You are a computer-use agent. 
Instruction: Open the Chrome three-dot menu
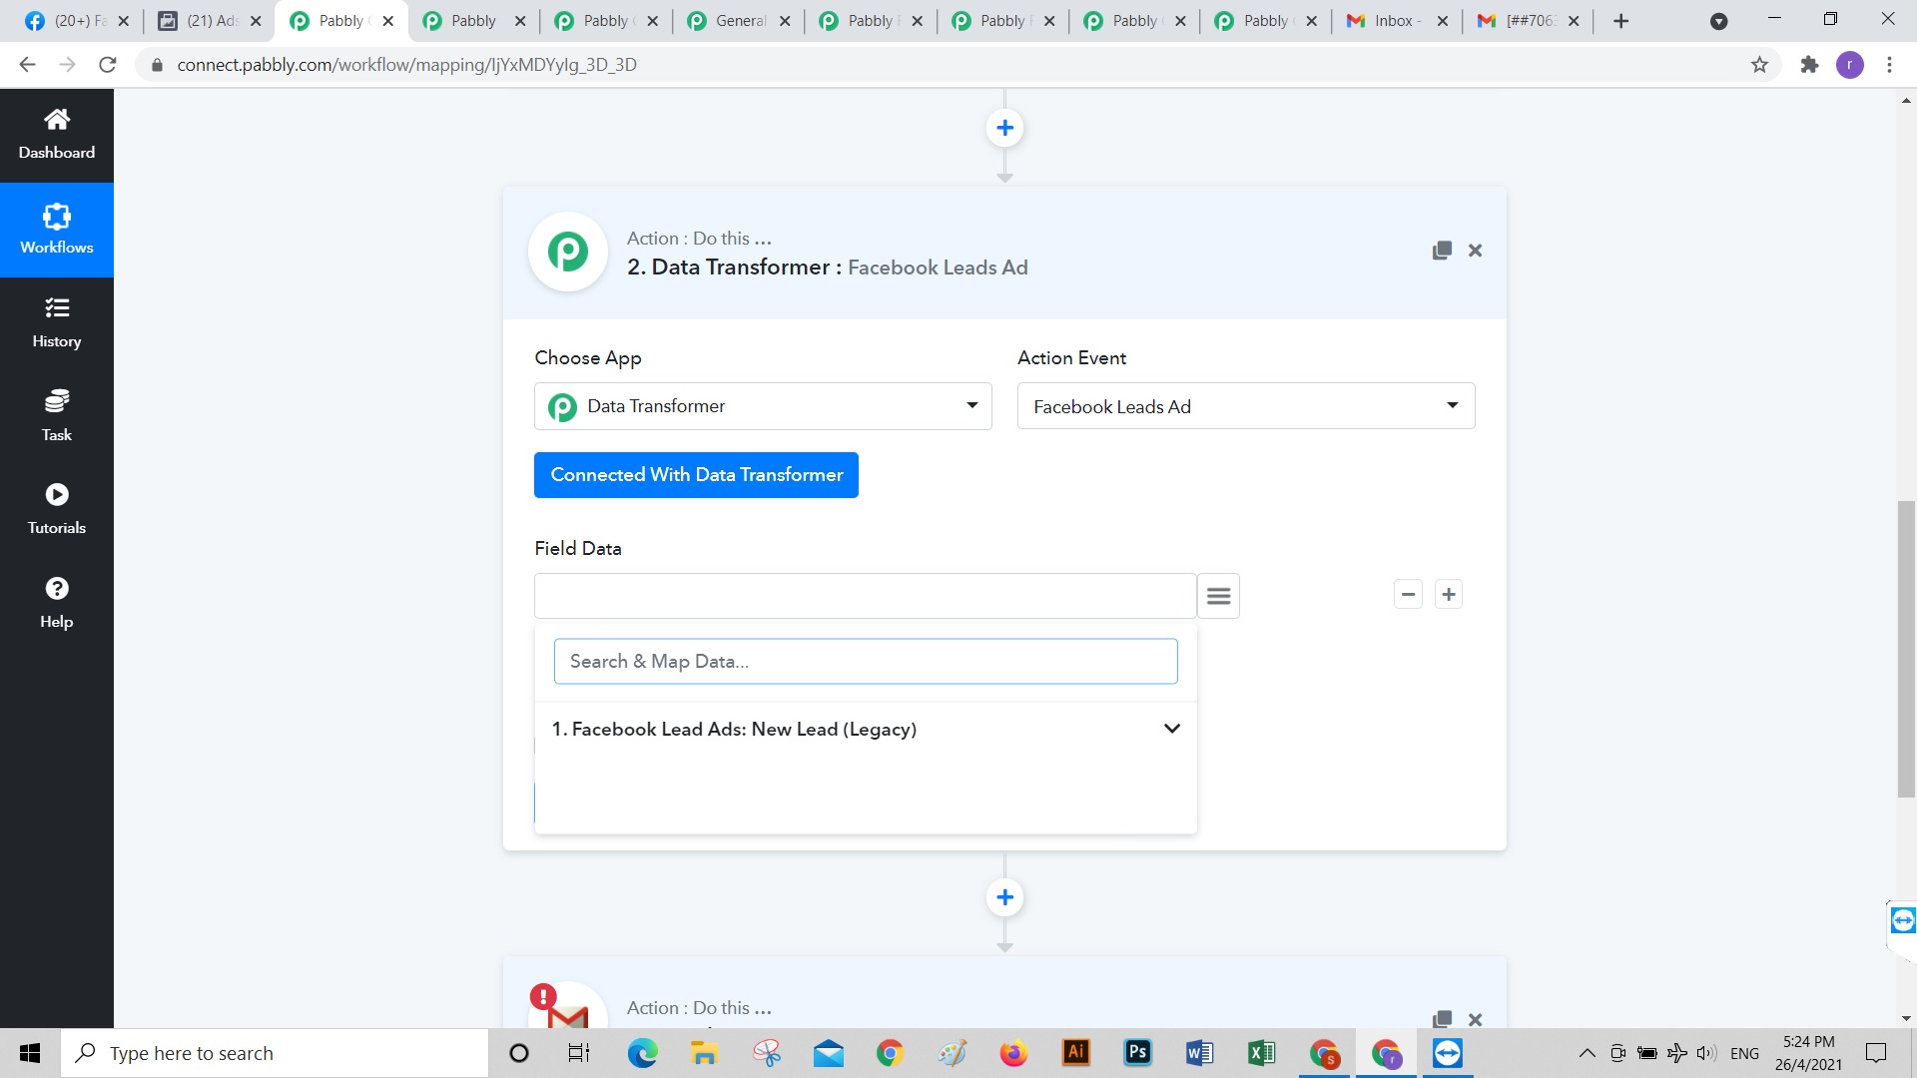1889,65
